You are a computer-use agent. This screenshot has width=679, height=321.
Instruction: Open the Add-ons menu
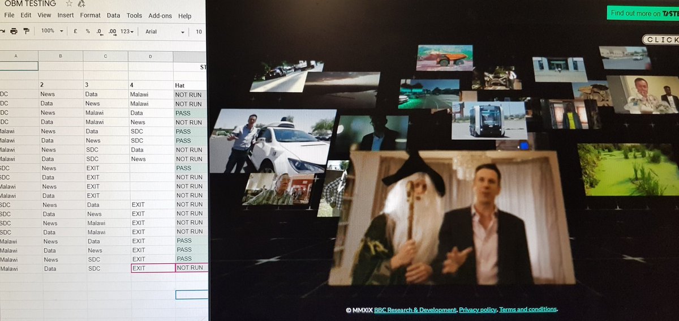click(160, 16)
